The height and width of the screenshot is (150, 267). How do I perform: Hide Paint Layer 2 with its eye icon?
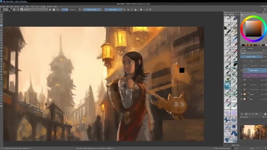[242, 70]
